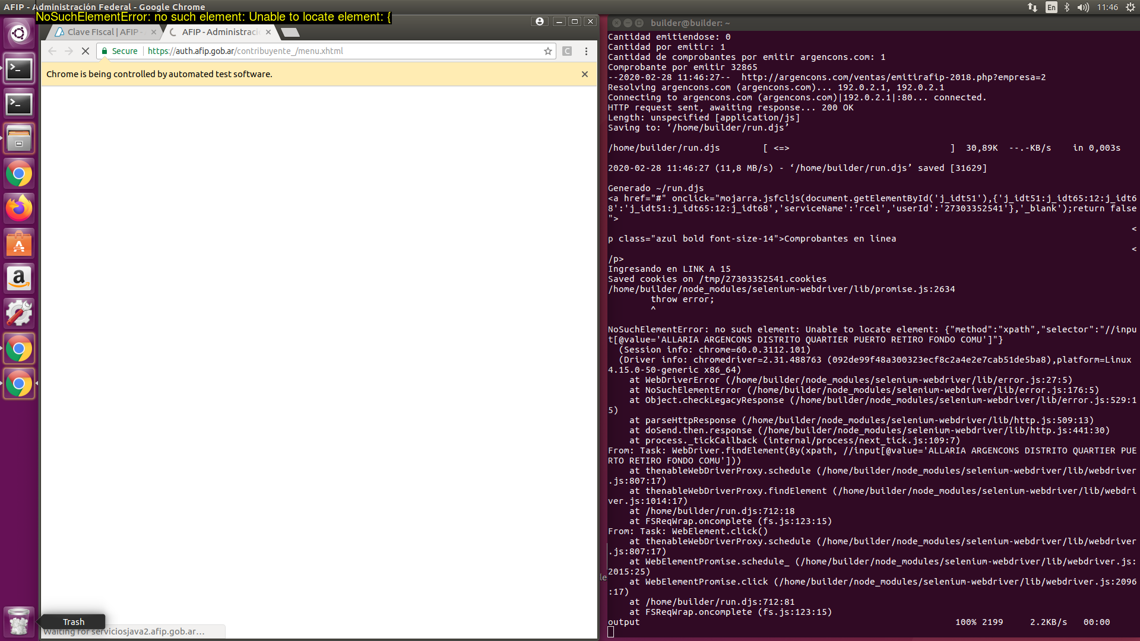Click 'From: Task: WebElement.click()' line
1140x641 pixels.
[688, 531]
